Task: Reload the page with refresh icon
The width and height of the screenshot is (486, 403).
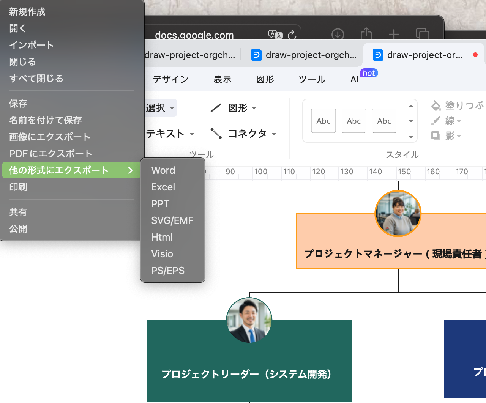Action: (x=292, y=35)
